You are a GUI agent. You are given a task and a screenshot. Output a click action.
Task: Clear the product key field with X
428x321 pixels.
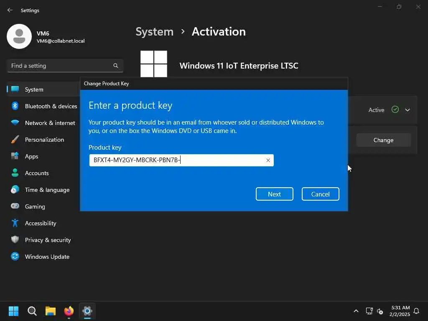pos(268,160)
